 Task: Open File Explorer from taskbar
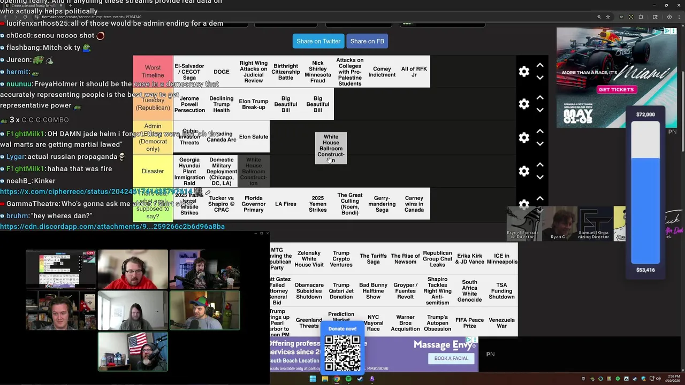point(325,379)
